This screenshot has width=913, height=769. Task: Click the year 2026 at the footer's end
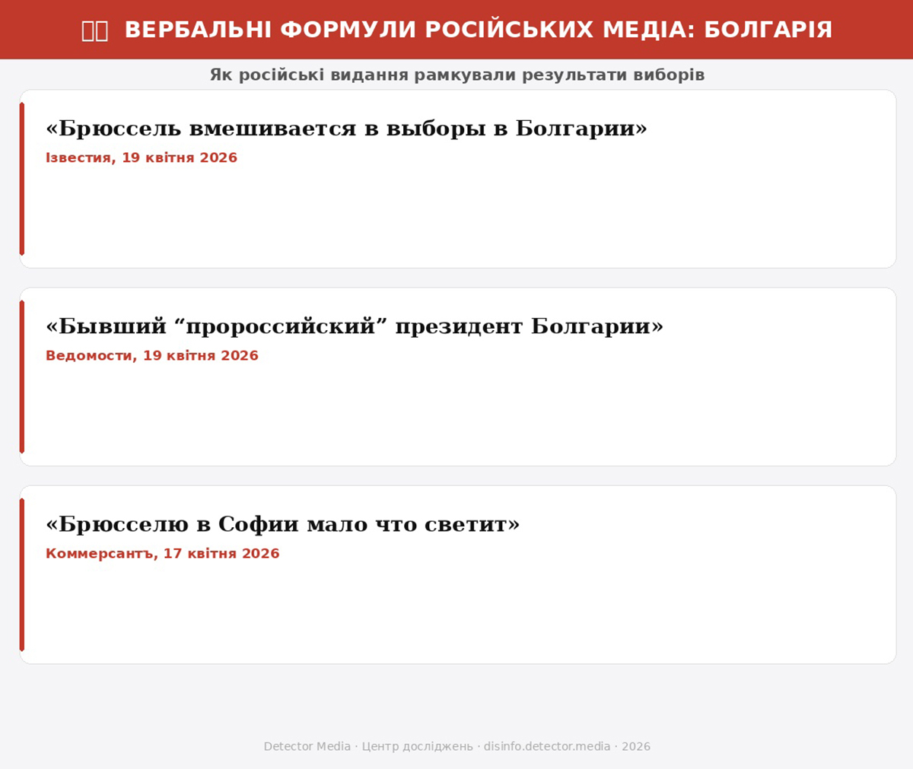pyautogui.click(x=636, y=747)
